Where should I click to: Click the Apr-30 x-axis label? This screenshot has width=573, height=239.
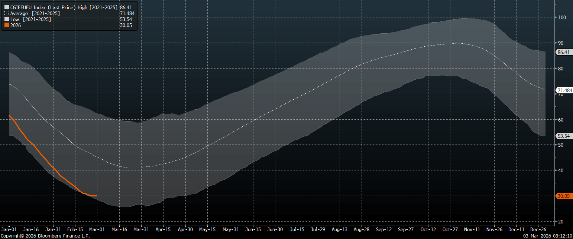tap(185, 230)
